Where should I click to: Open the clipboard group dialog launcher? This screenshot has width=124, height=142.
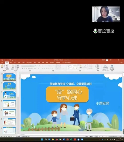9,71
